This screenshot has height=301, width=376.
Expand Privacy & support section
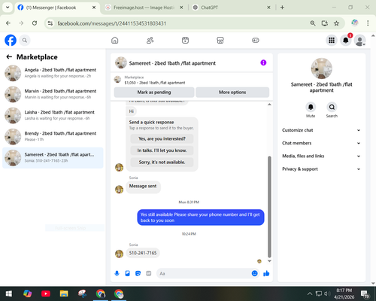(321, 169)
